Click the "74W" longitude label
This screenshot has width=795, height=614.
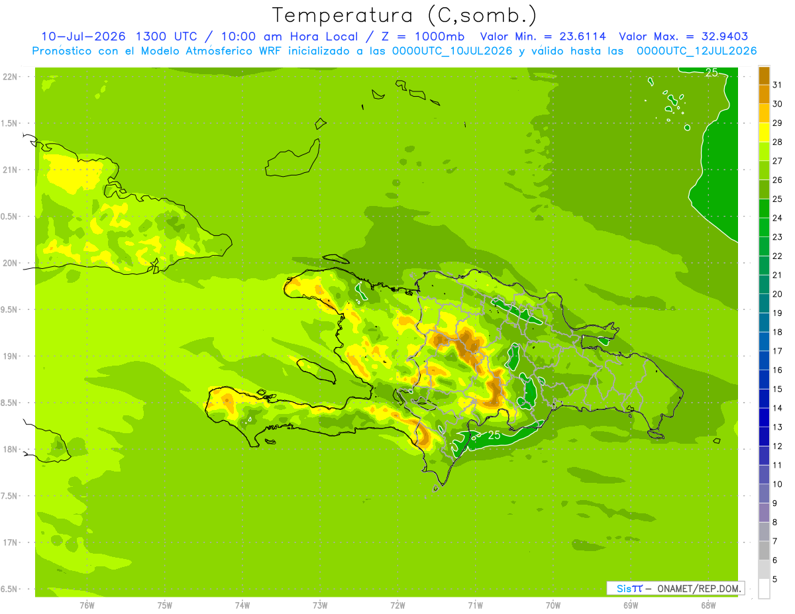tap(242, 605)
